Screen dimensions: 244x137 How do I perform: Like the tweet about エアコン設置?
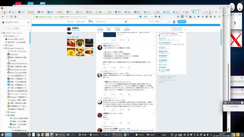[120, 68]
